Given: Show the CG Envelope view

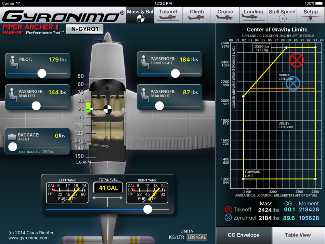Looking at the screenshot, I should point(244,235).
